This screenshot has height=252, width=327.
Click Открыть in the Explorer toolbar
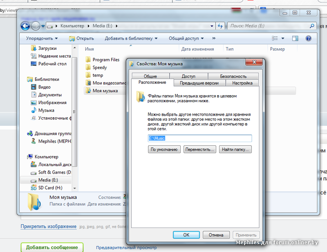click(81, 38)
